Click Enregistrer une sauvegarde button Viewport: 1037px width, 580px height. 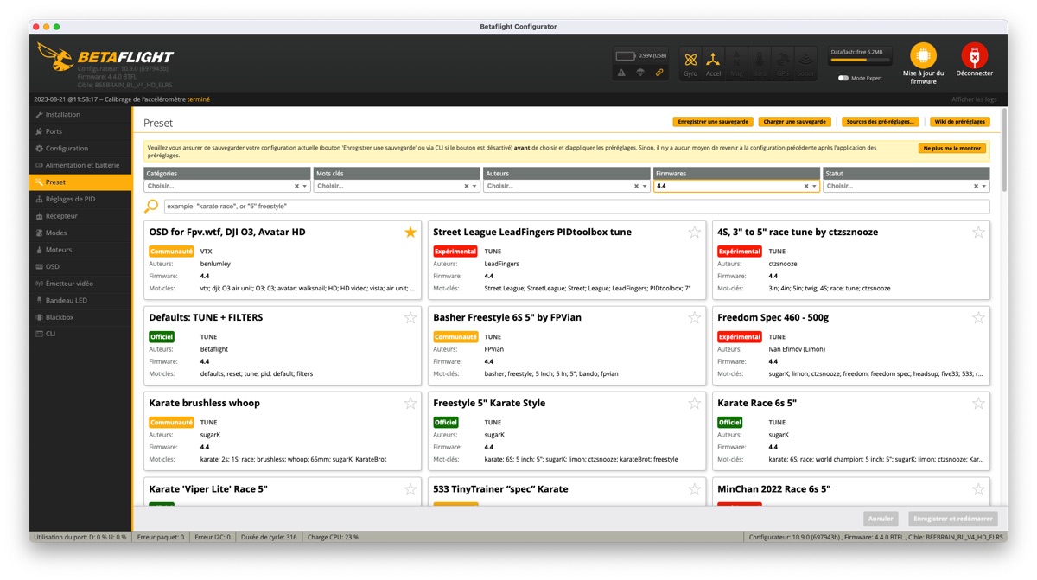tap(713, 122)
